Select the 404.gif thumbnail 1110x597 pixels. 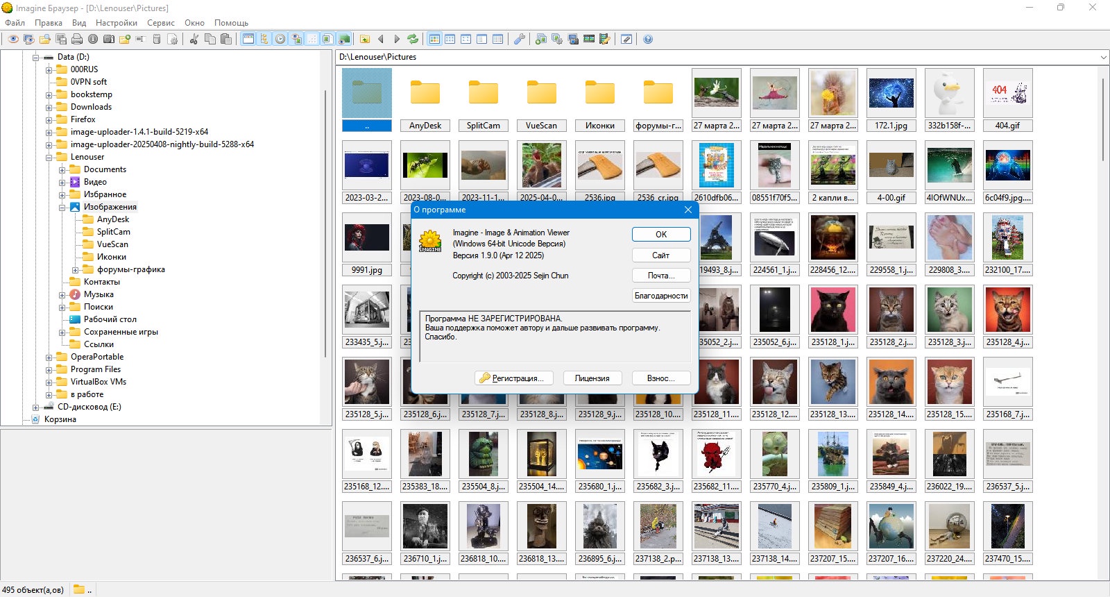coord(1007,100)
